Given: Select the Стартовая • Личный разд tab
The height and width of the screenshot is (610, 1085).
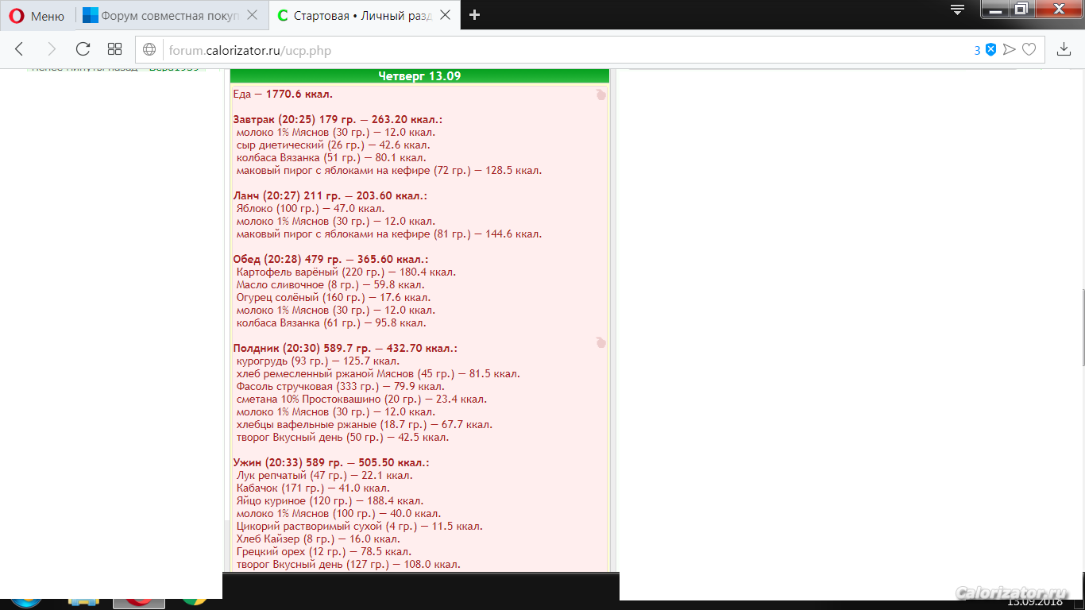Looking at the screenshot, I should tap(363, 16).
